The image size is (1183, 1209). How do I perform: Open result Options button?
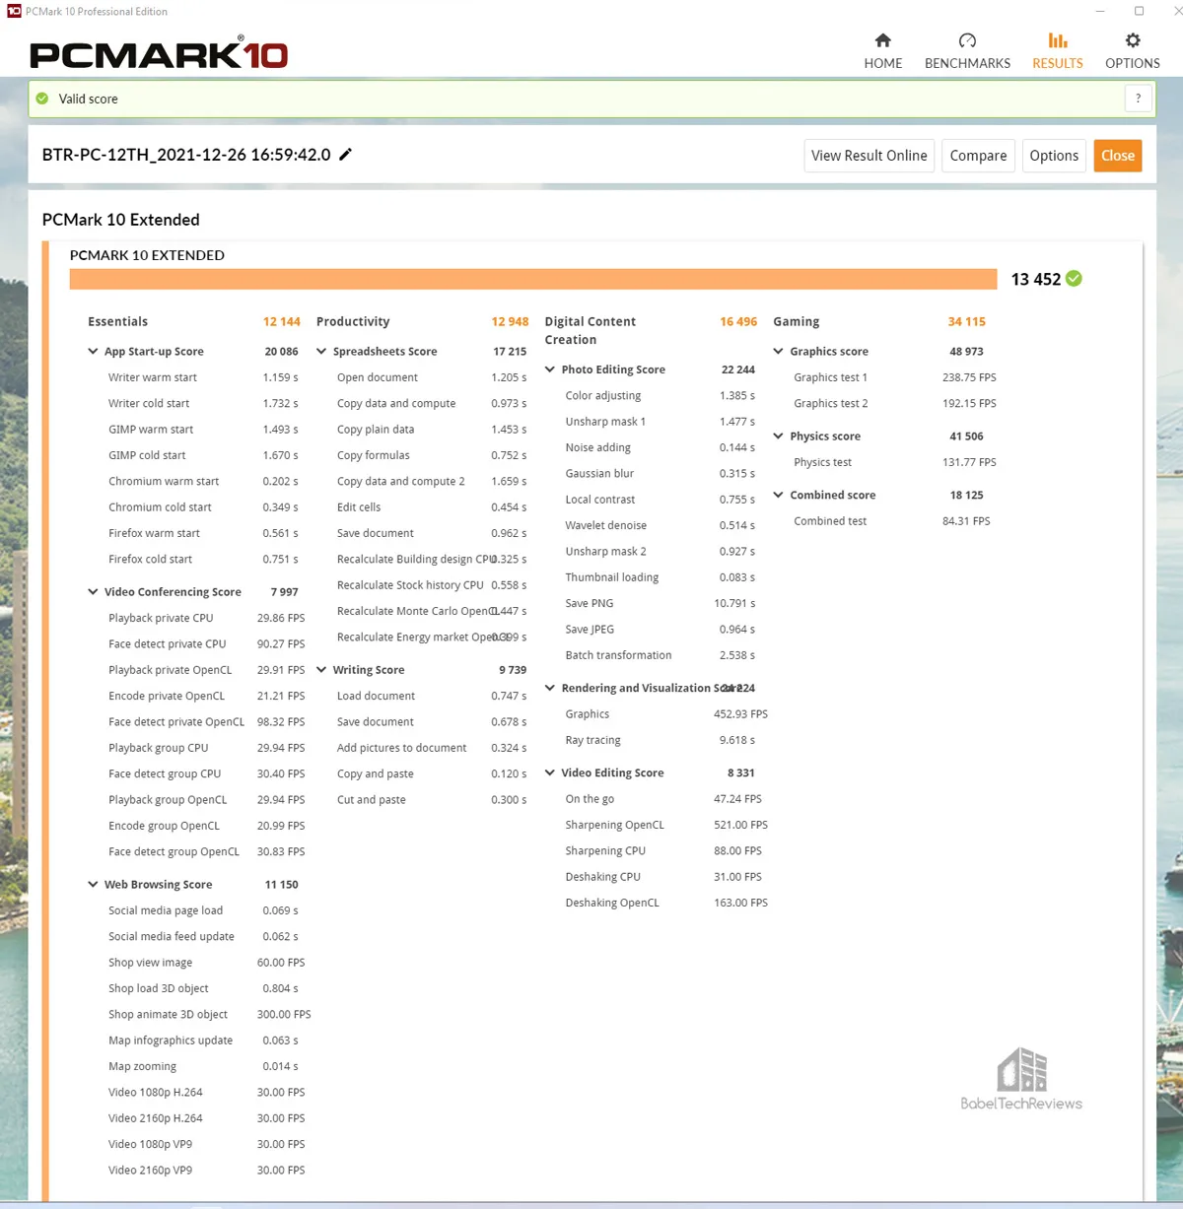[1054, 156]
